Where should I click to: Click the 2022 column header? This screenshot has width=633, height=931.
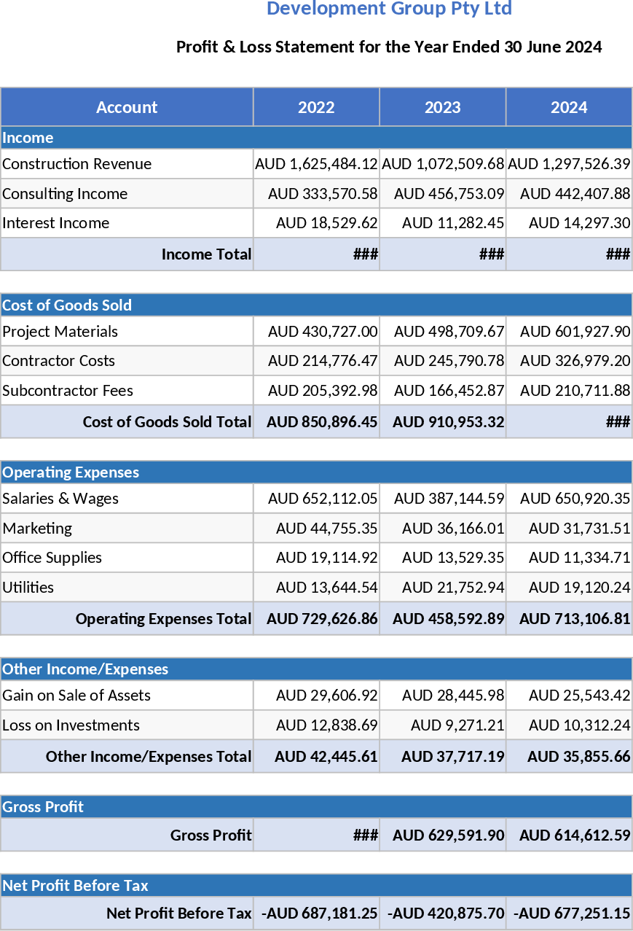coord(315,107)
